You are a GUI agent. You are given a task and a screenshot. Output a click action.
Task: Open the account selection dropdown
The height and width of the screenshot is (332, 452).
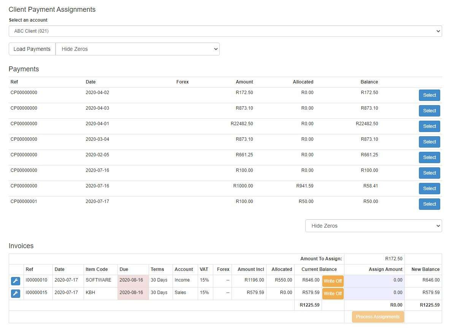tap(225, 31)
